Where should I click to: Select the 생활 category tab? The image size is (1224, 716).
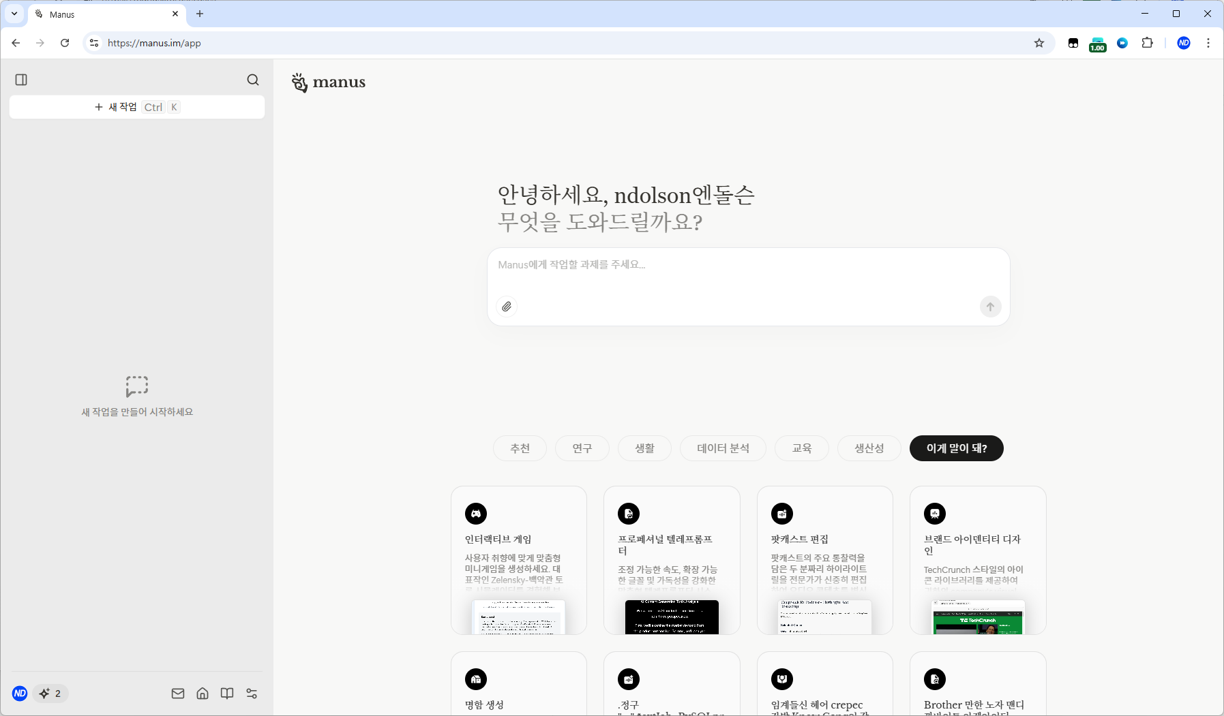(644, 448)
